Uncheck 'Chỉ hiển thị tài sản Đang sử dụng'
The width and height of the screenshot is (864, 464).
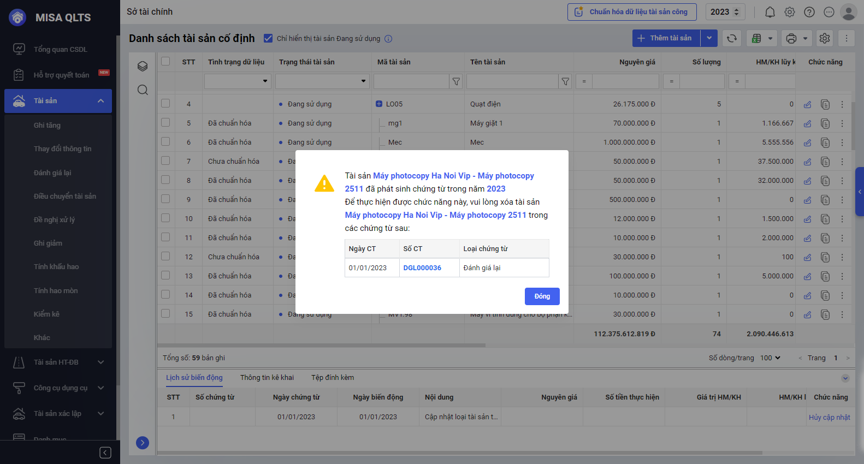click(x=268, y=38)
